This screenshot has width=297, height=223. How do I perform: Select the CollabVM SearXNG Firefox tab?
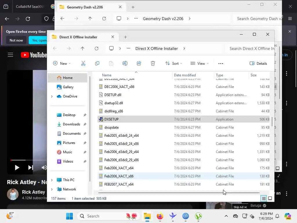(30, 6)
